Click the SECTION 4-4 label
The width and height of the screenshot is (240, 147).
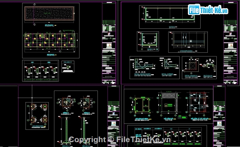tap(208, 76)
